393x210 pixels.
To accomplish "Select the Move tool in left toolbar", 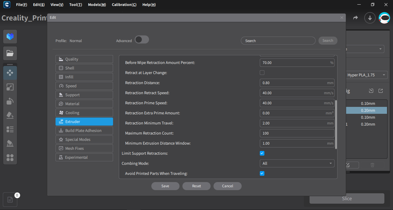I will tap(10, 73).
